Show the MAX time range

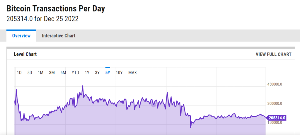[x=132, y=73]
